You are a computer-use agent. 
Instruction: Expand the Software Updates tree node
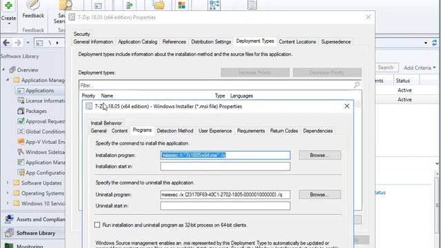(8, 183)
